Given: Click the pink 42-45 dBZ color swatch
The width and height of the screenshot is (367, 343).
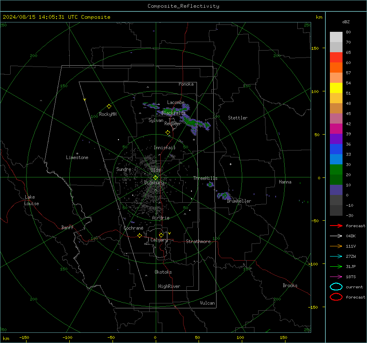Looking at the screenshot, I should point(336,119).
